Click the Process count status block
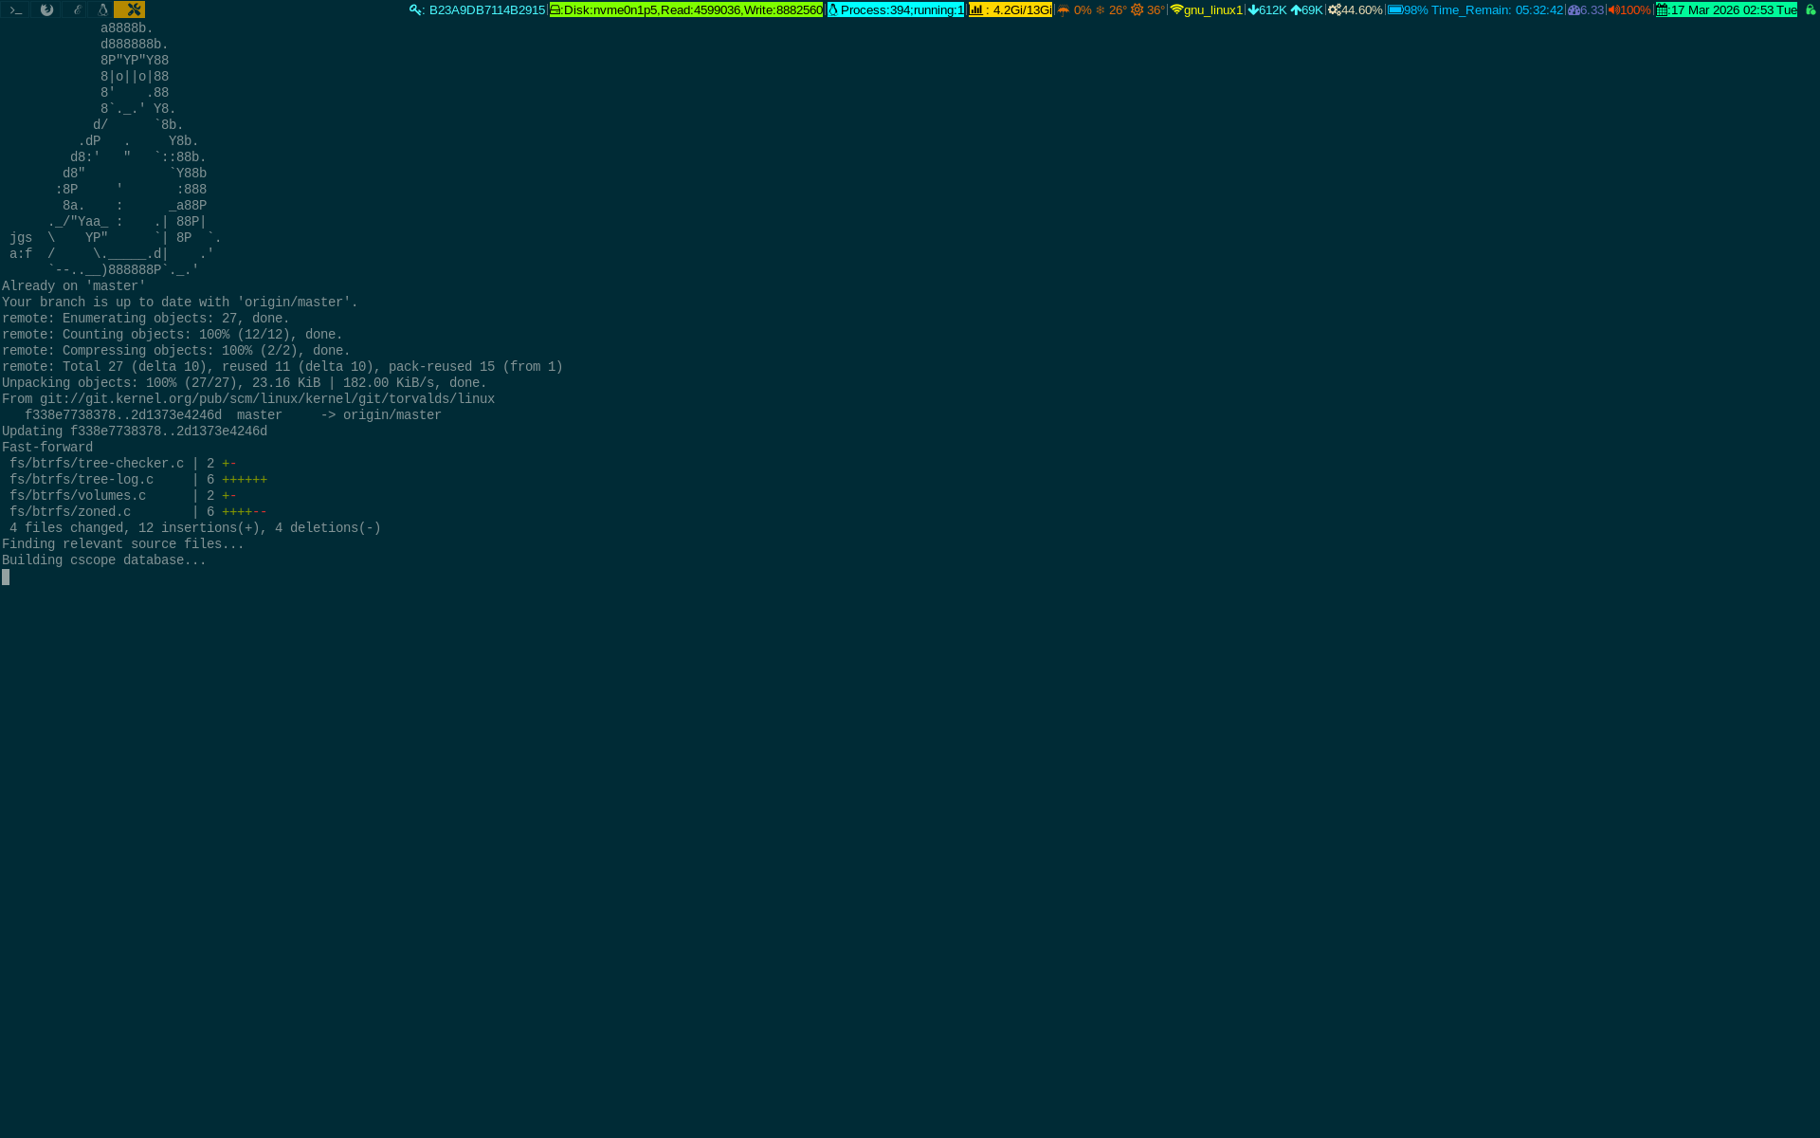 coord(896,9)
